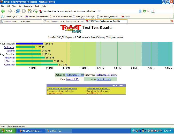Open the Go menu
Image resolution: width=174 pixels, height=134 pixels.
click(x=20, y=6)
